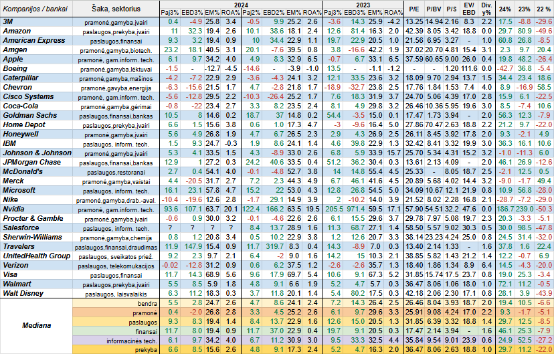Select the Honeywell row label
The height and width of the screenshot is (354, 554).
coord(36,135)
